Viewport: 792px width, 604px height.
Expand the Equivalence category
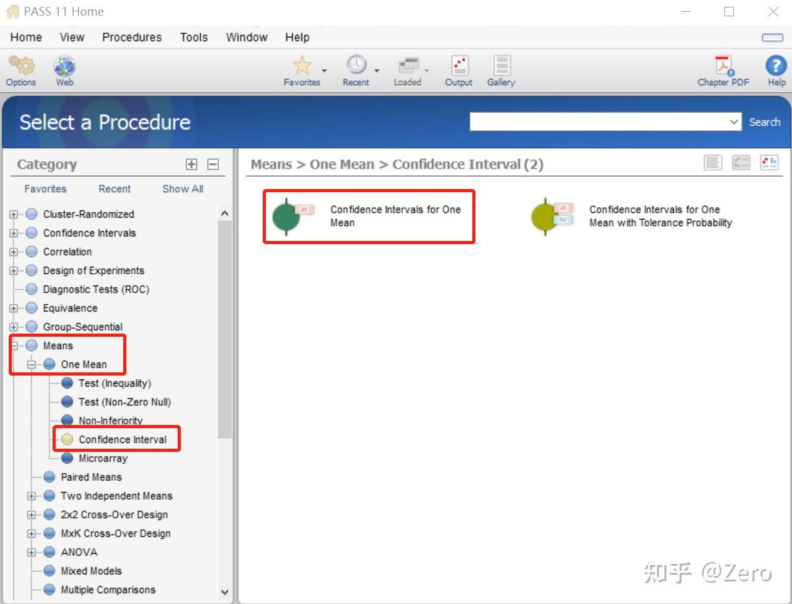coord(14,308)
